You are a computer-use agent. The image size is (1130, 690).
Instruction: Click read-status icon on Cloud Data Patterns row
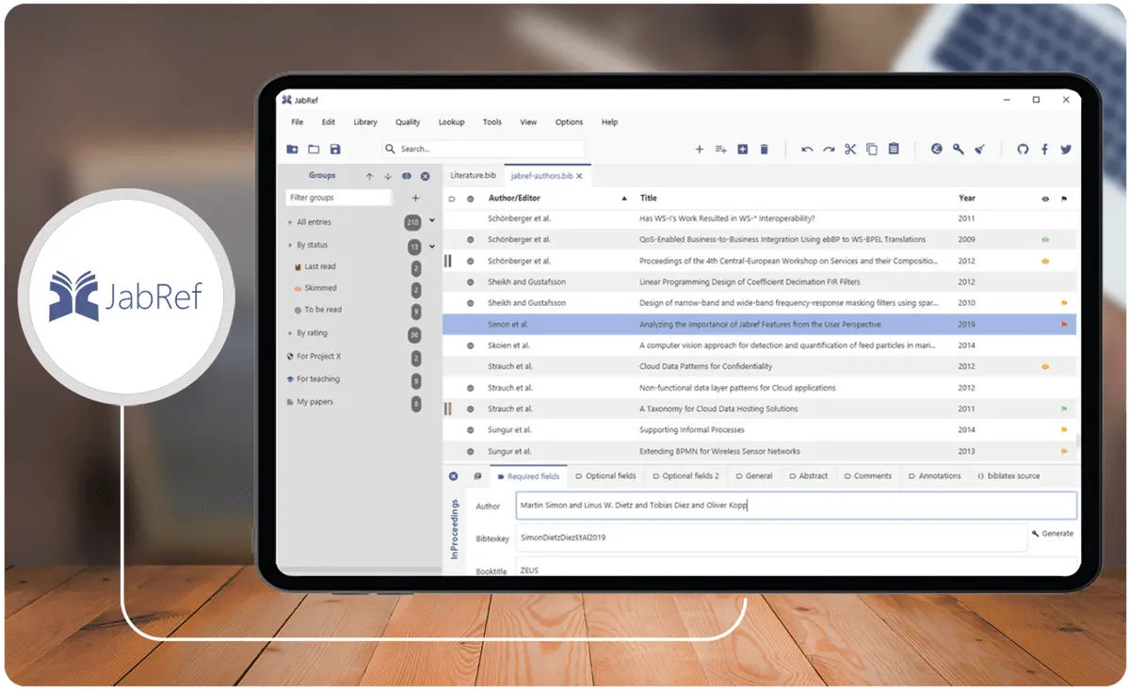[x=1045, y=366]
